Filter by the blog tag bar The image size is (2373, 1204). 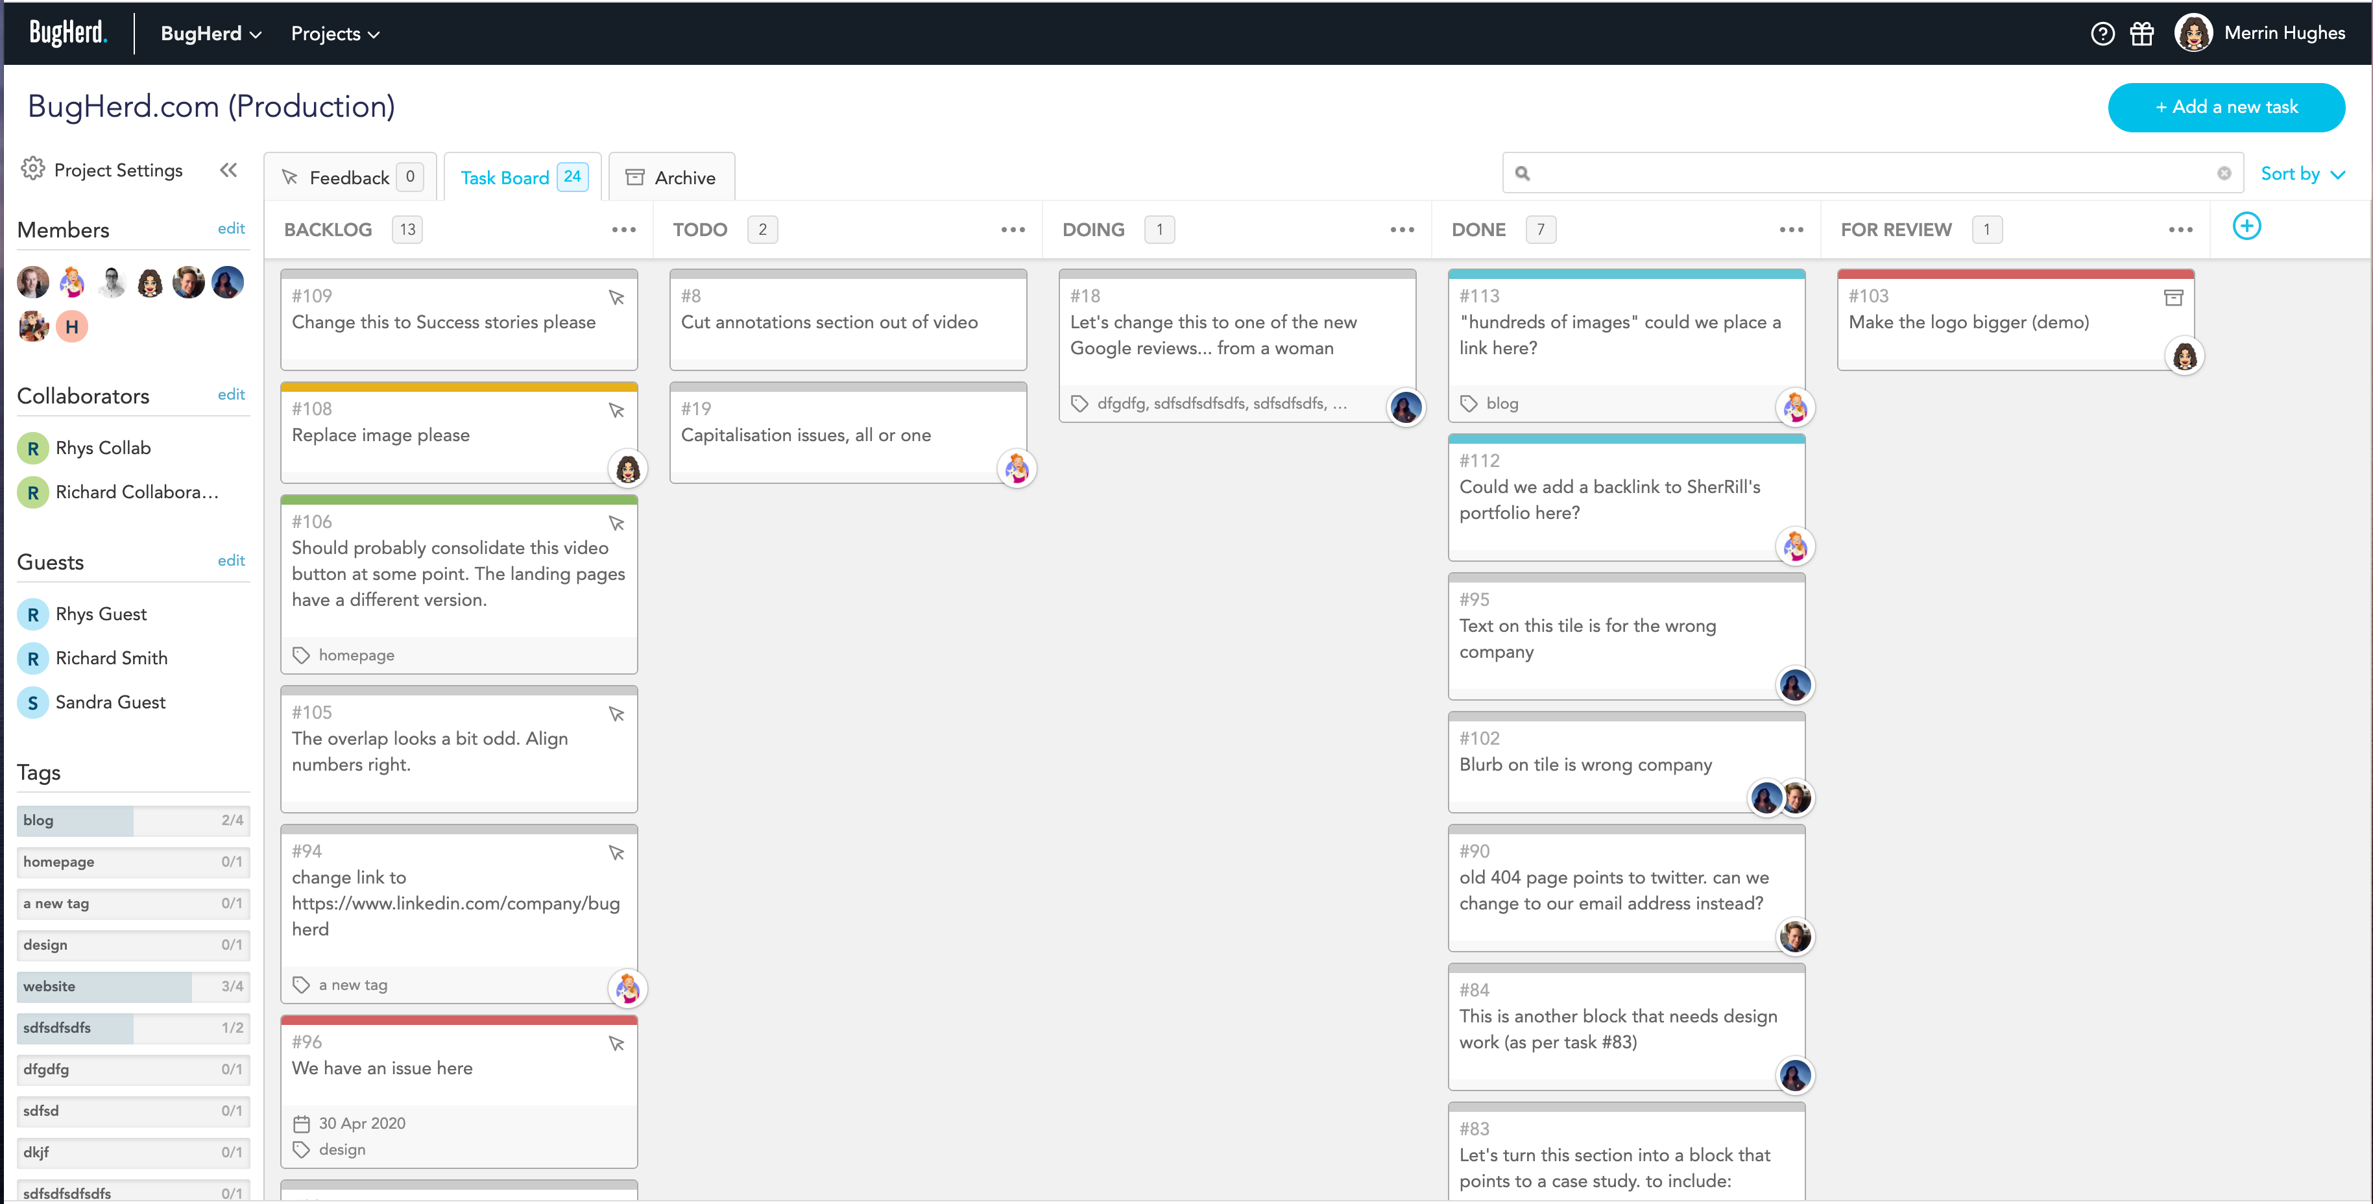[x=134, y=820]
